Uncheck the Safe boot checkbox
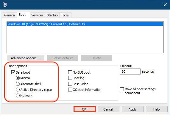 (13, 72)
